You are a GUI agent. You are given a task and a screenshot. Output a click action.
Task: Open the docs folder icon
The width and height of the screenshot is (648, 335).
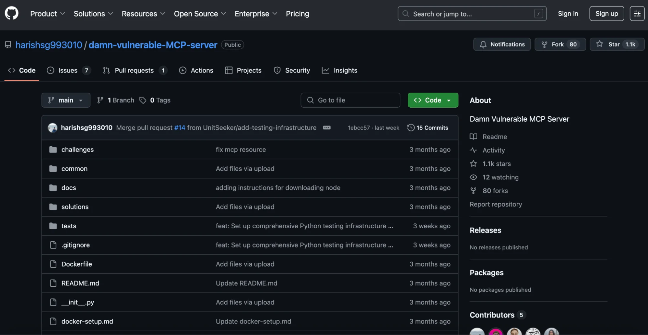[53, 188]
